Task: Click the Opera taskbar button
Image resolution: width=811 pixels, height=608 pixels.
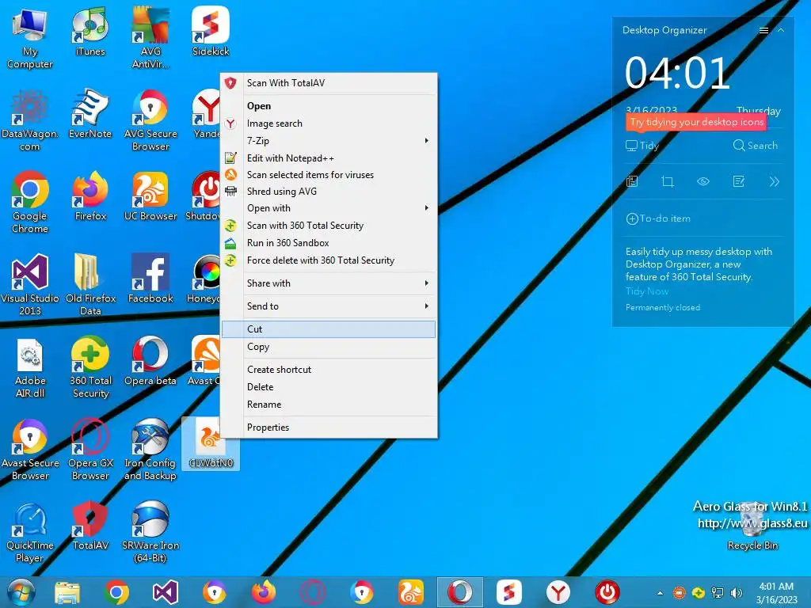Action: [x=460, y=592]
